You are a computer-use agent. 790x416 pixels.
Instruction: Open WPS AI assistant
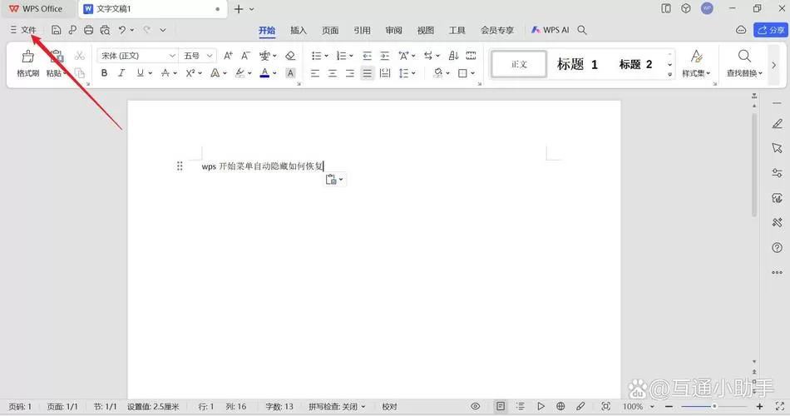[551, 30]
